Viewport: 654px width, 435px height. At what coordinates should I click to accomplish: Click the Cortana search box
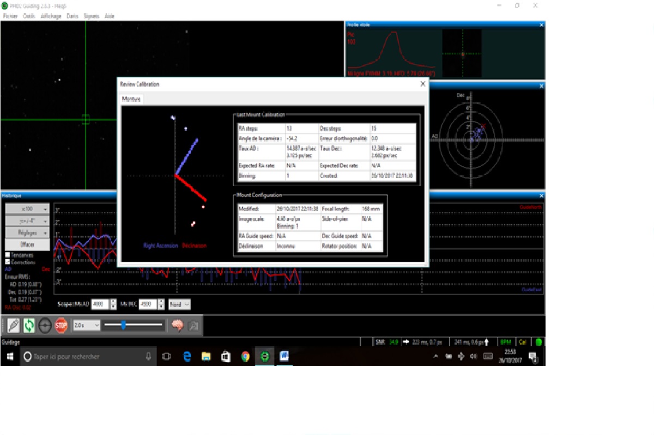tap(88, 357)
